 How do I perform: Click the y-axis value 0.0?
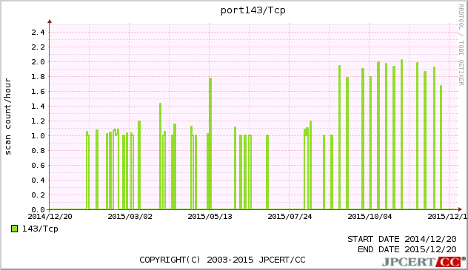38,209
